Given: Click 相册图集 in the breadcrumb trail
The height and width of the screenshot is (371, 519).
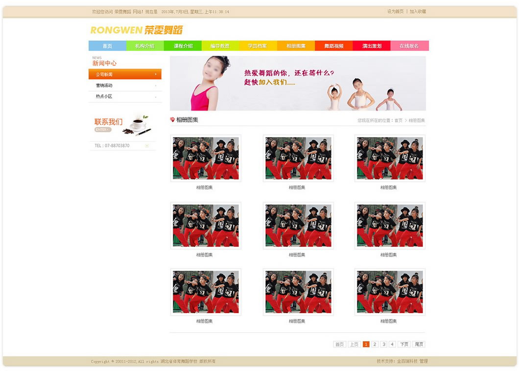Looking at the screenshot, I should click(x=416, y=120).
